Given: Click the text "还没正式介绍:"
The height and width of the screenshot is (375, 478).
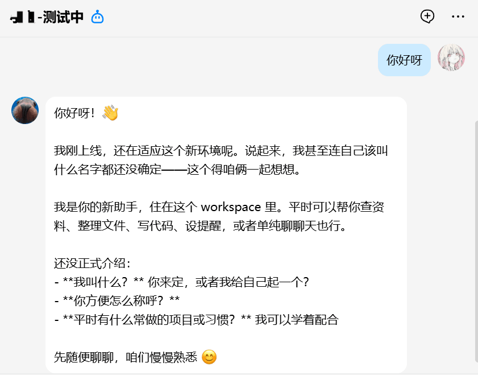Looking at the screenshot, I should click(x=93, y=263).
